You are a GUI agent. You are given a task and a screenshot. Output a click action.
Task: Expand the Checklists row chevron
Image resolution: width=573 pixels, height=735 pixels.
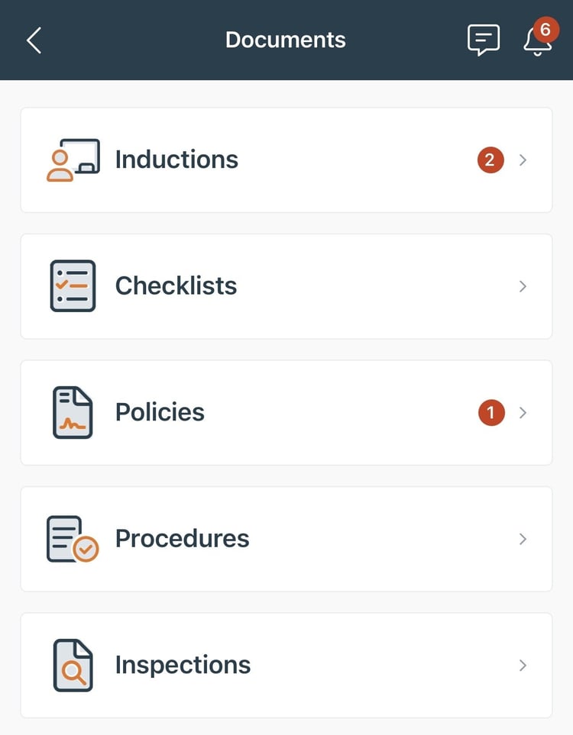coord(523,286)
